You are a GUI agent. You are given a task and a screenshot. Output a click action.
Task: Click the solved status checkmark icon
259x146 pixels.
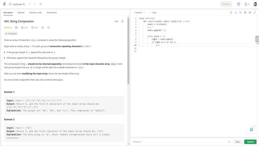[x=16, y=28]
